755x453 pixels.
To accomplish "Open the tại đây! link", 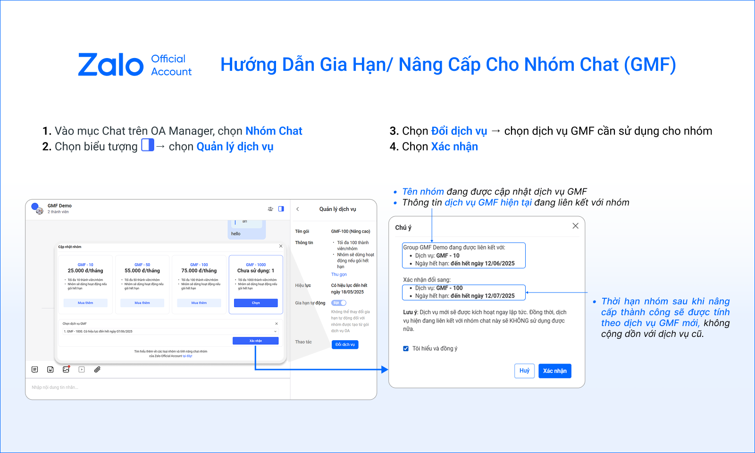I will click(x=187, y=356).
